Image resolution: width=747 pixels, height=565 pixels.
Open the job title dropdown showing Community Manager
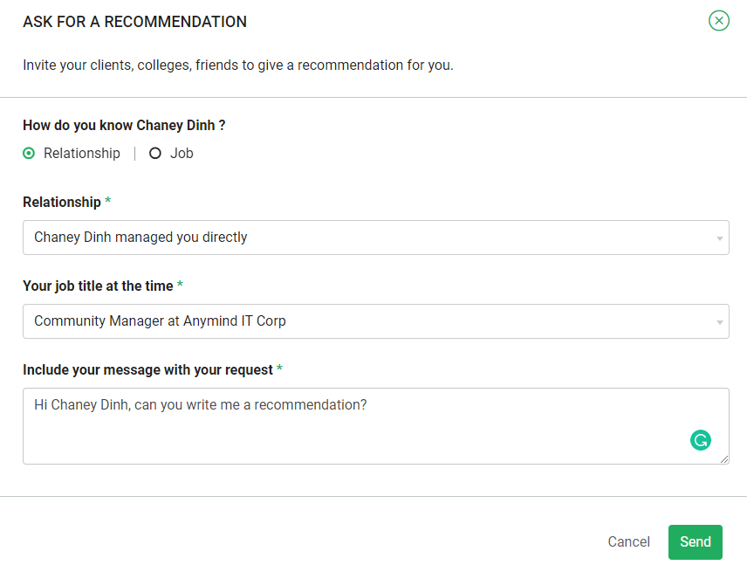pyautogui.click(x=375, y=321)
